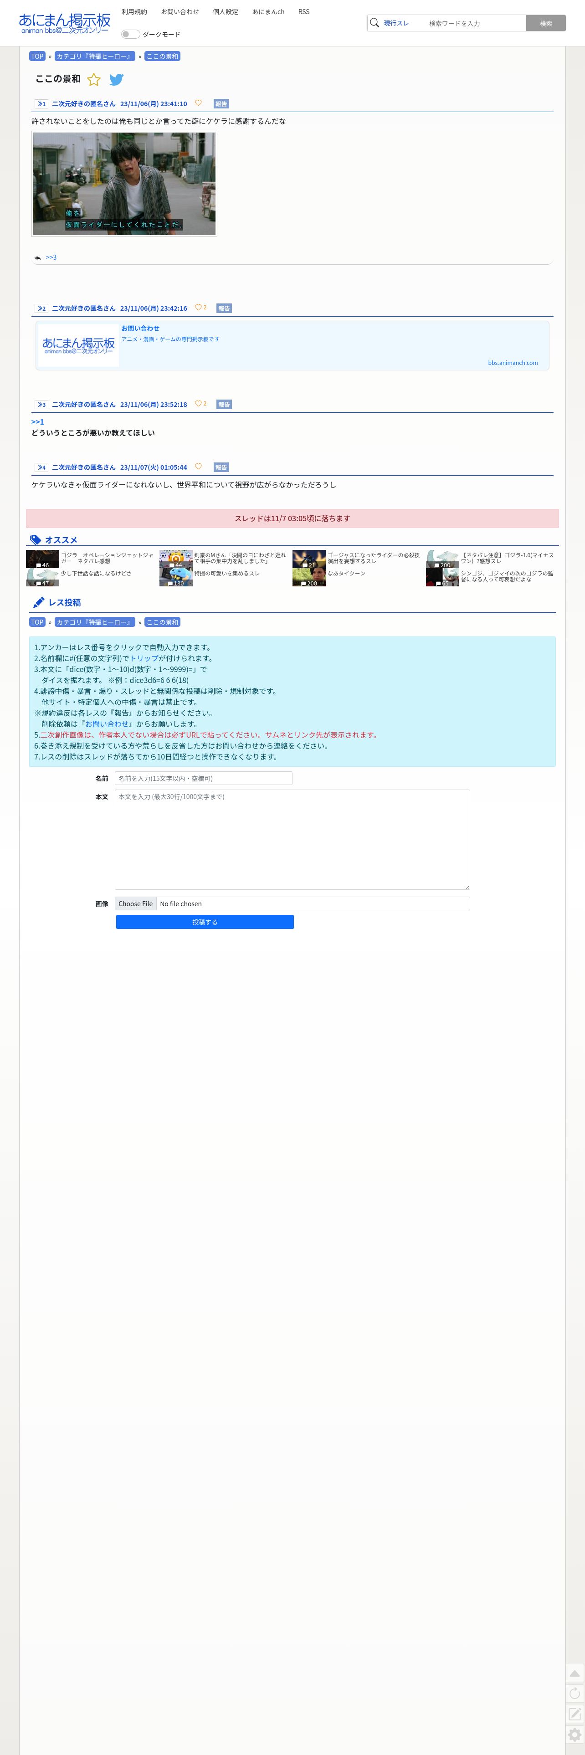This screenshot has height=1755, width=585.
Task: Open the あにまん掲示板 site logo
Action: [65, 23]
